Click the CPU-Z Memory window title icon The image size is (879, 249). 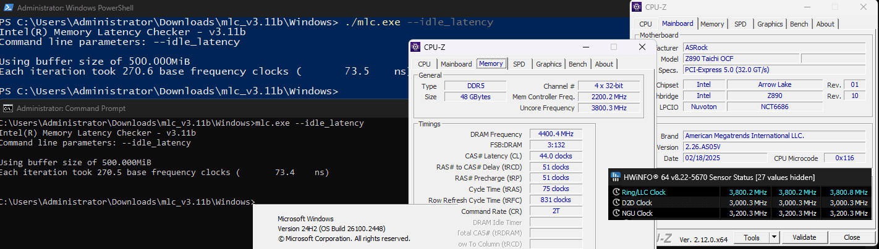point(417,47)
